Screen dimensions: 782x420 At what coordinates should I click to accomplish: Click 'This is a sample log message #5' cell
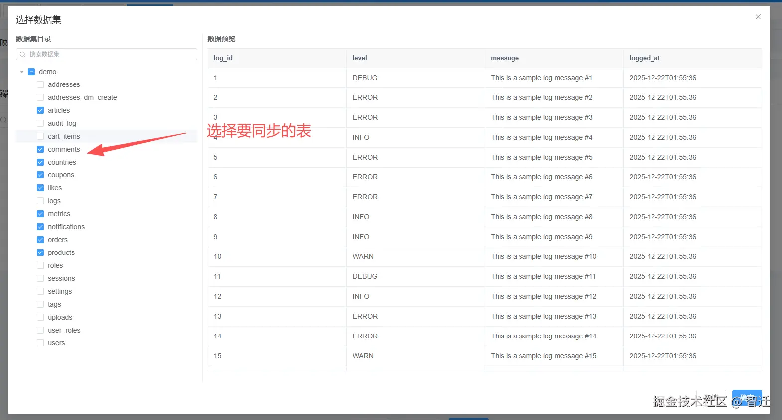(554, 157)
